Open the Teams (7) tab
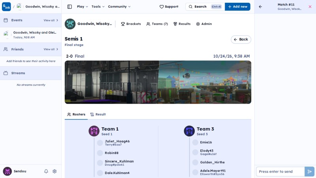316x178 pixels. [157, 24]
